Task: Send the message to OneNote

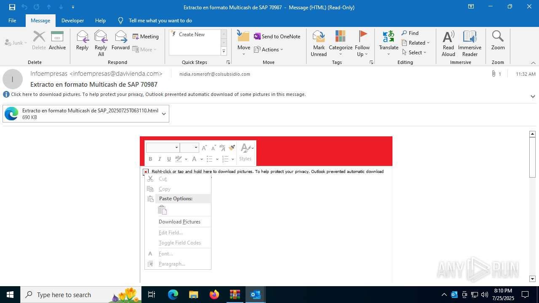Action: pyautogui.click(x=277, y=37)
